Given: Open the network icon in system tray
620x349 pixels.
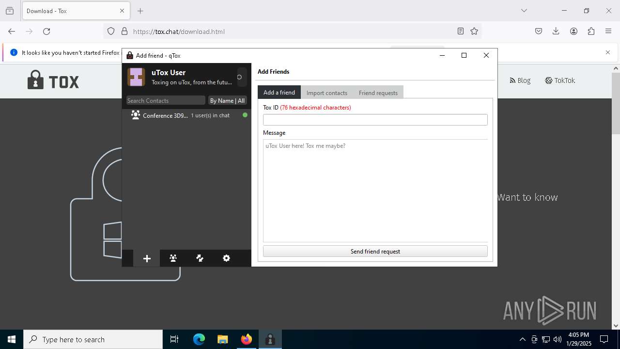Looking at the screenshot, I should [x=546, y=339].
